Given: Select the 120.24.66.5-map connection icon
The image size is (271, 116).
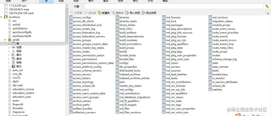Looking at the screenshot, I should coord(6,9).
